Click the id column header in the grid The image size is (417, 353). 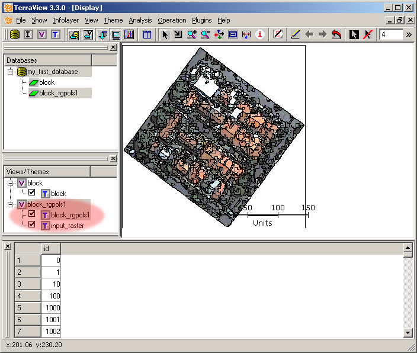point(51,249)
